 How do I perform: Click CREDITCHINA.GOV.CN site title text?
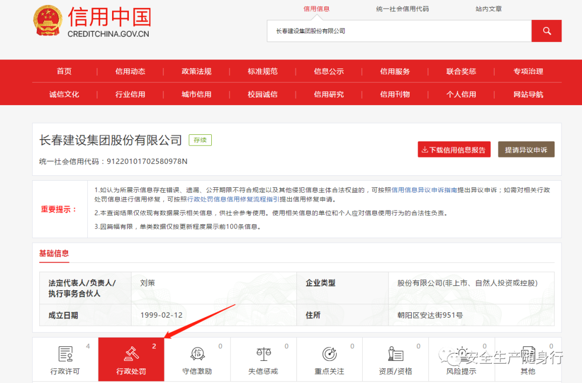108,34
